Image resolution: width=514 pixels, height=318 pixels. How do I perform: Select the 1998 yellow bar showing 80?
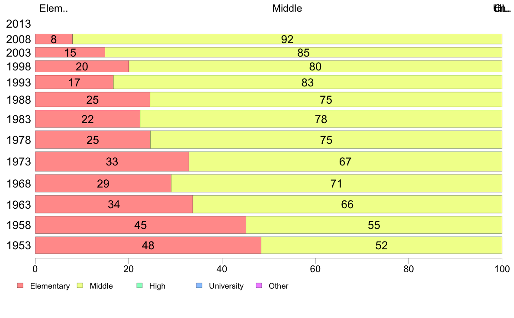315,66
